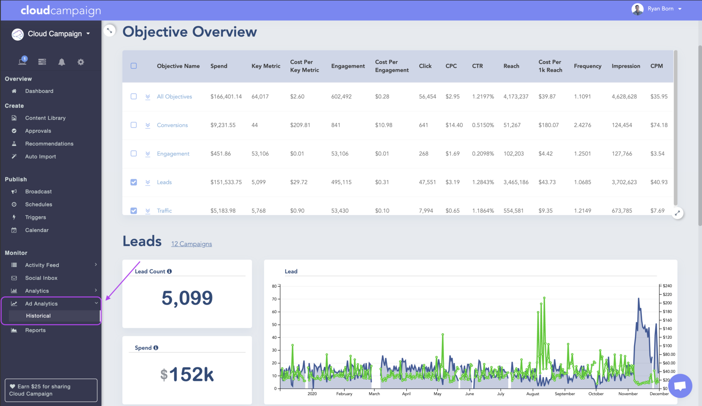
Task: Open the settings gear icon in sidebar
Action: (81, 62)
